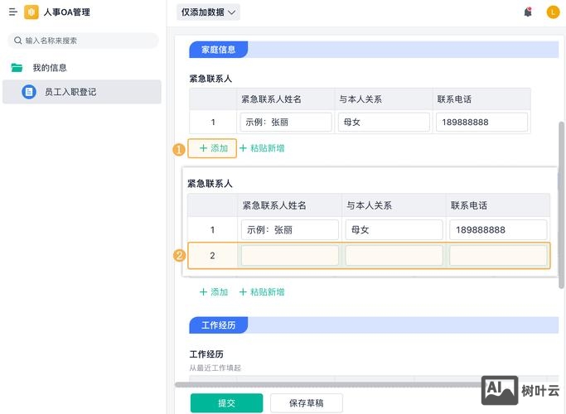Click the 员工入职登记 form icon
566x414 pixels.
(29, 92)
